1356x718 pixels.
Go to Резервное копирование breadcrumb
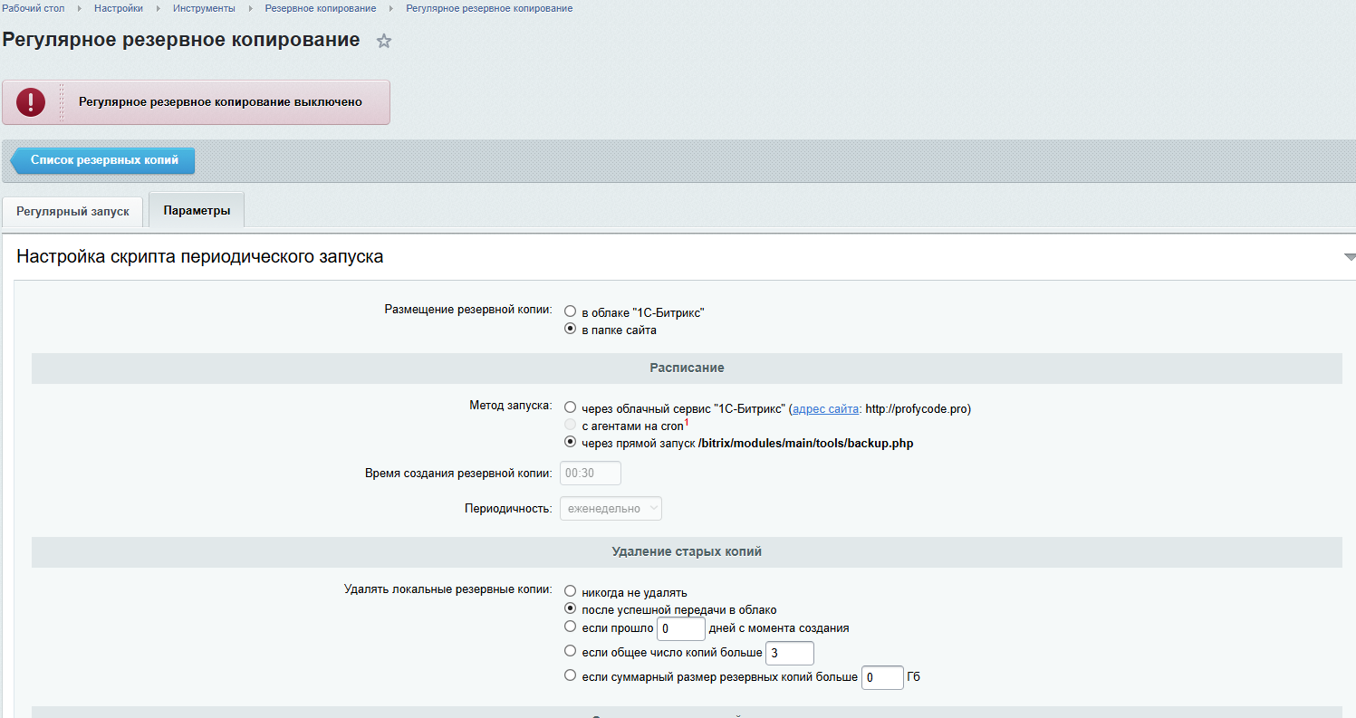320,8
